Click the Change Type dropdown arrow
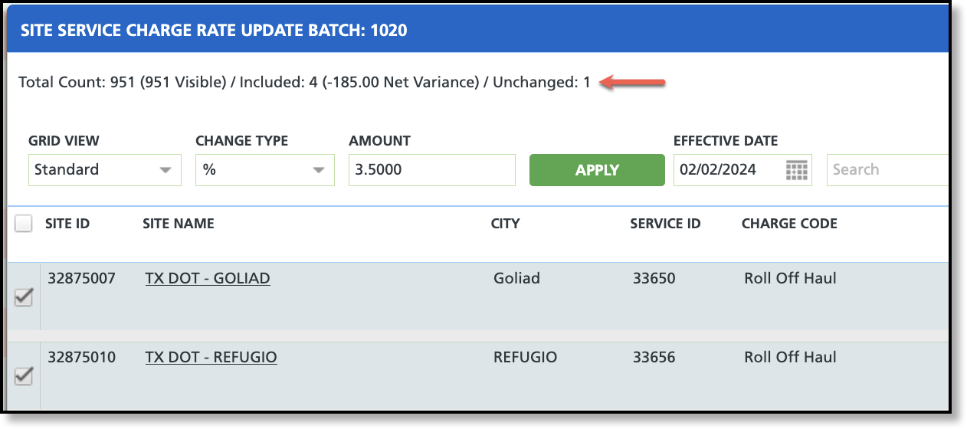Screen dimensions: 967x429 click(x=319, y=170)
